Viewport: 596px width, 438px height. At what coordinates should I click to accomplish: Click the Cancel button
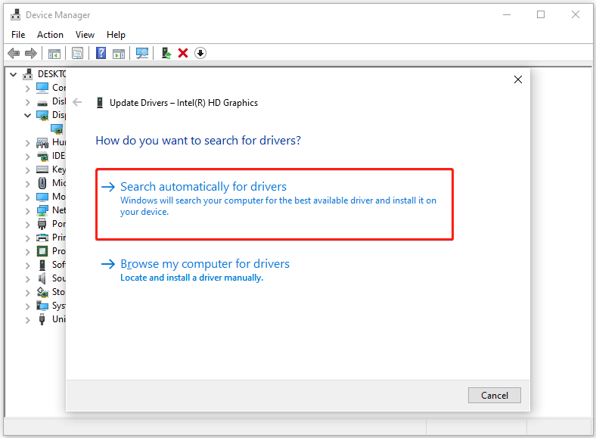point(494,396)
